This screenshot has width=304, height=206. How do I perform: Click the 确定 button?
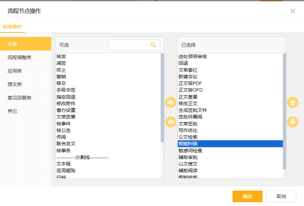[x=247, y=196]
